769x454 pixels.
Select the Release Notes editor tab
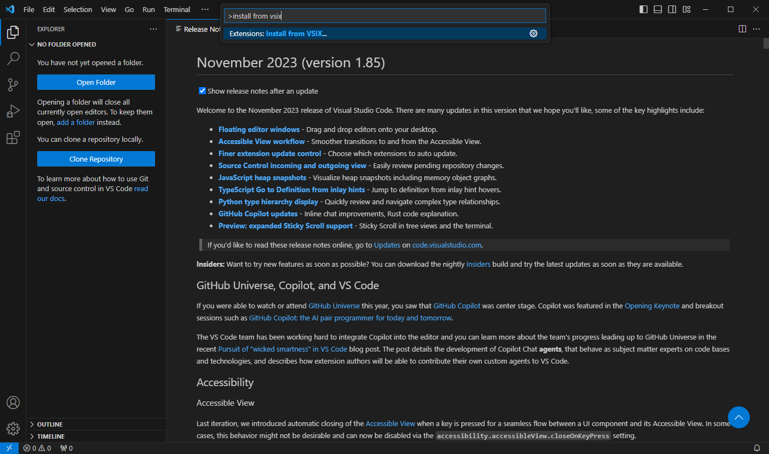tap(197, 29)
